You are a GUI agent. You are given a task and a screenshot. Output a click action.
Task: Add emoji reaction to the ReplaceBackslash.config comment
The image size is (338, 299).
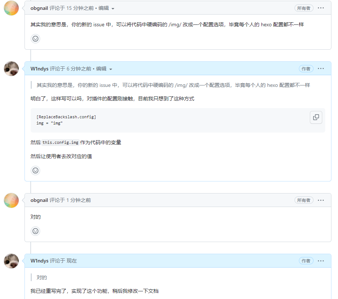tap(35, 170)
